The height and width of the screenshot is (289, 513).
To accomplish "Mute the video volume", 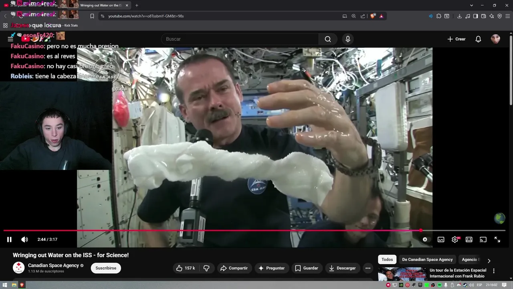I will click(x=24, y=240).
